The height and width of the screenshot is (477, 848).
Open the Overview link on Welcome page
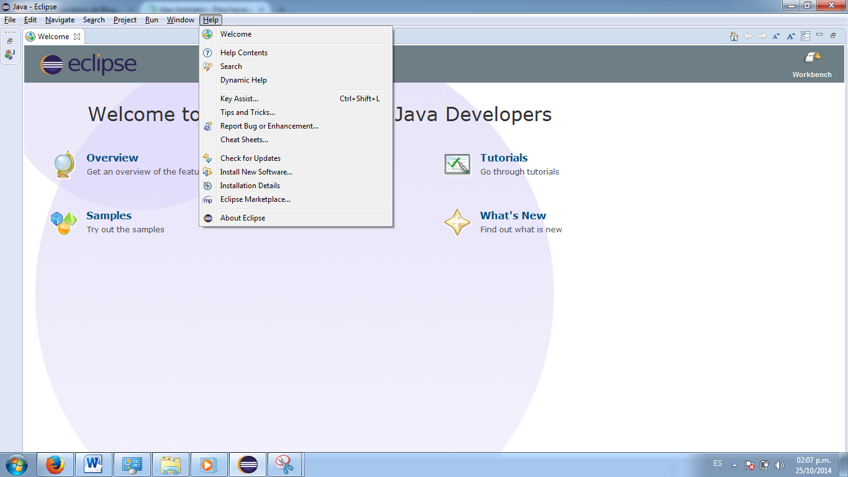(x=112, y=158)
